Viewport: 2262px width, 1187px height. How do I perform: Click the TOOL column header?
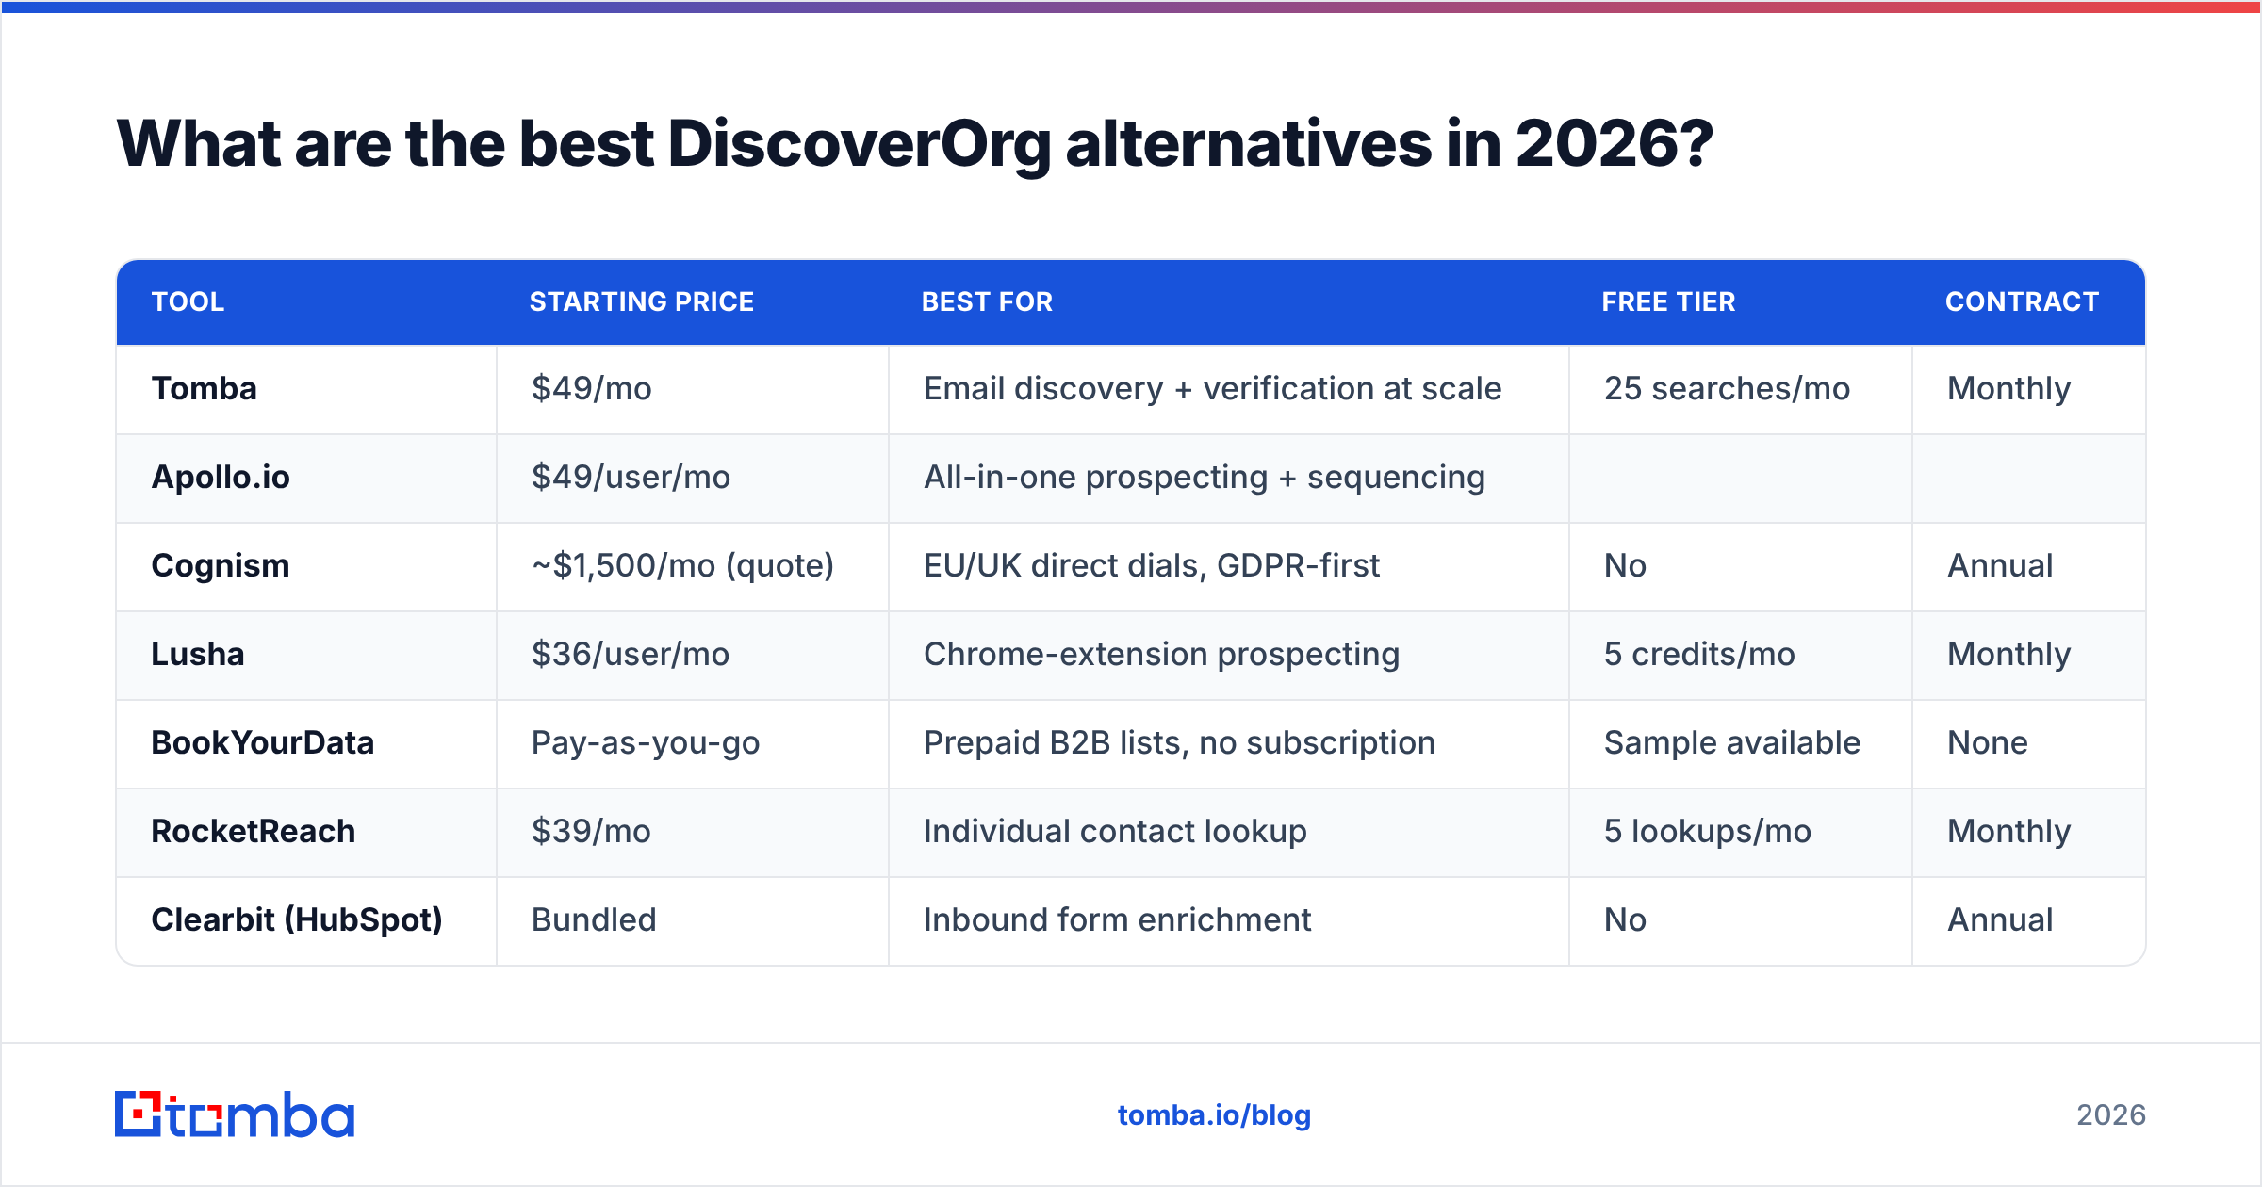coord(188,301)
